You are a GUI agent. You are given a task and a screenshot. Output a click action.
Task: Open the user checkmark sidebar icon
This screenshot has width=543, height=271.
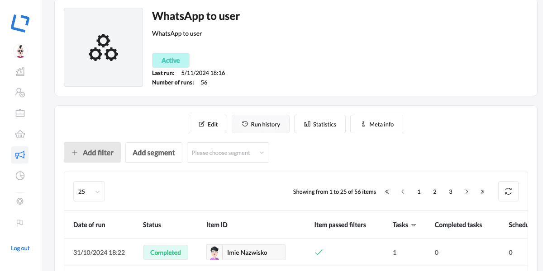(20, 92)
